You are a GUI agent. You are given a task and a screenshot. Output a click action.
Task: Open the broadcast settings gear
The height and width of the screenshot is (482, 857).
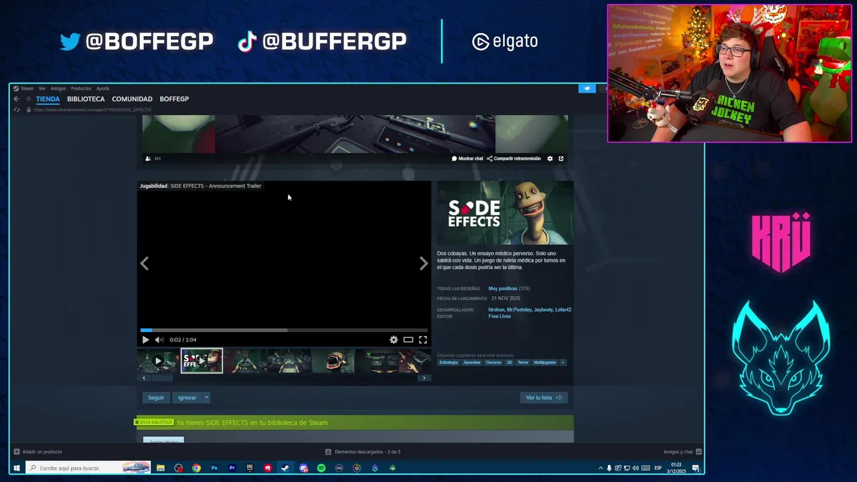pyautogui.click(x=550, y=159)
